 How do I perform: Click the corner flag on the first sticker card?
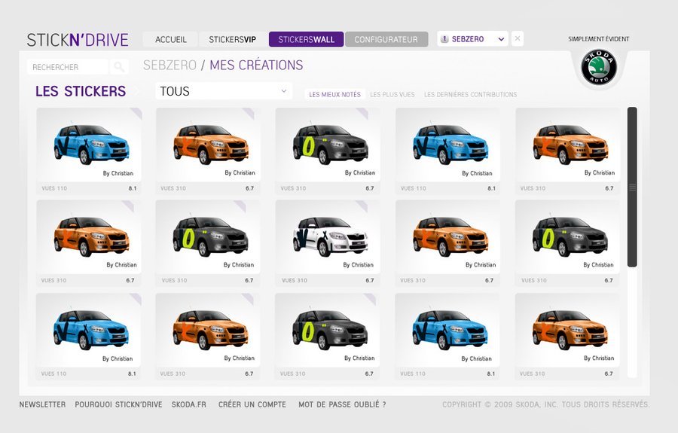(x=136, y=113)
